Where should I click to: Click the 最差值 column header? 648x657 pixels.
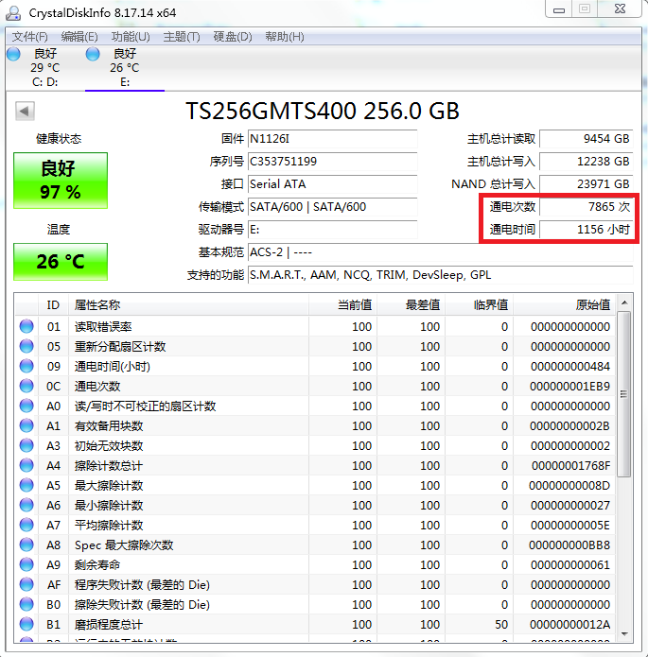411,305
